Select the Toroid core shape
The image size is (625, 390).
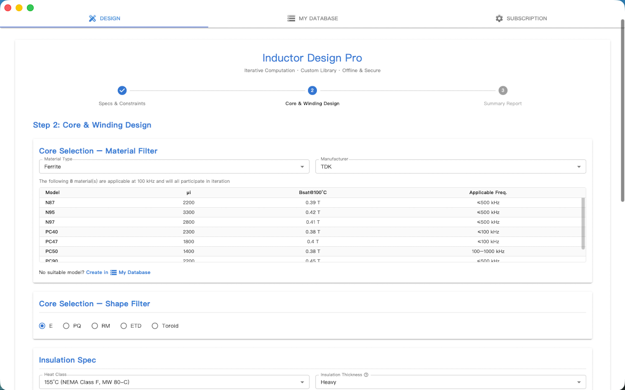pyautogui.click(x=155, y=326)
